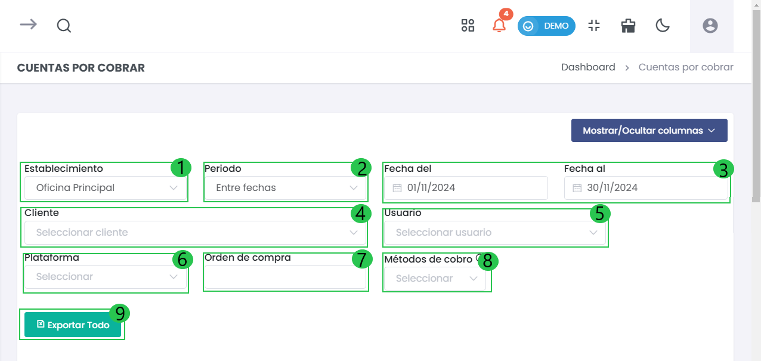Expand the Mostrar/Ocultar columnas panel
Viewport: 761px width, 361px height.
pos(649,130)
